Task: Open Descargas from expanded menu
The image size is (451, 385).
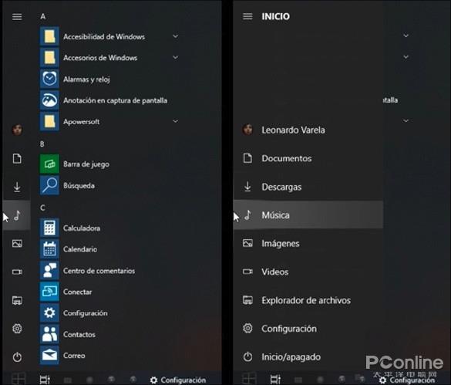Action: [308, 187]
